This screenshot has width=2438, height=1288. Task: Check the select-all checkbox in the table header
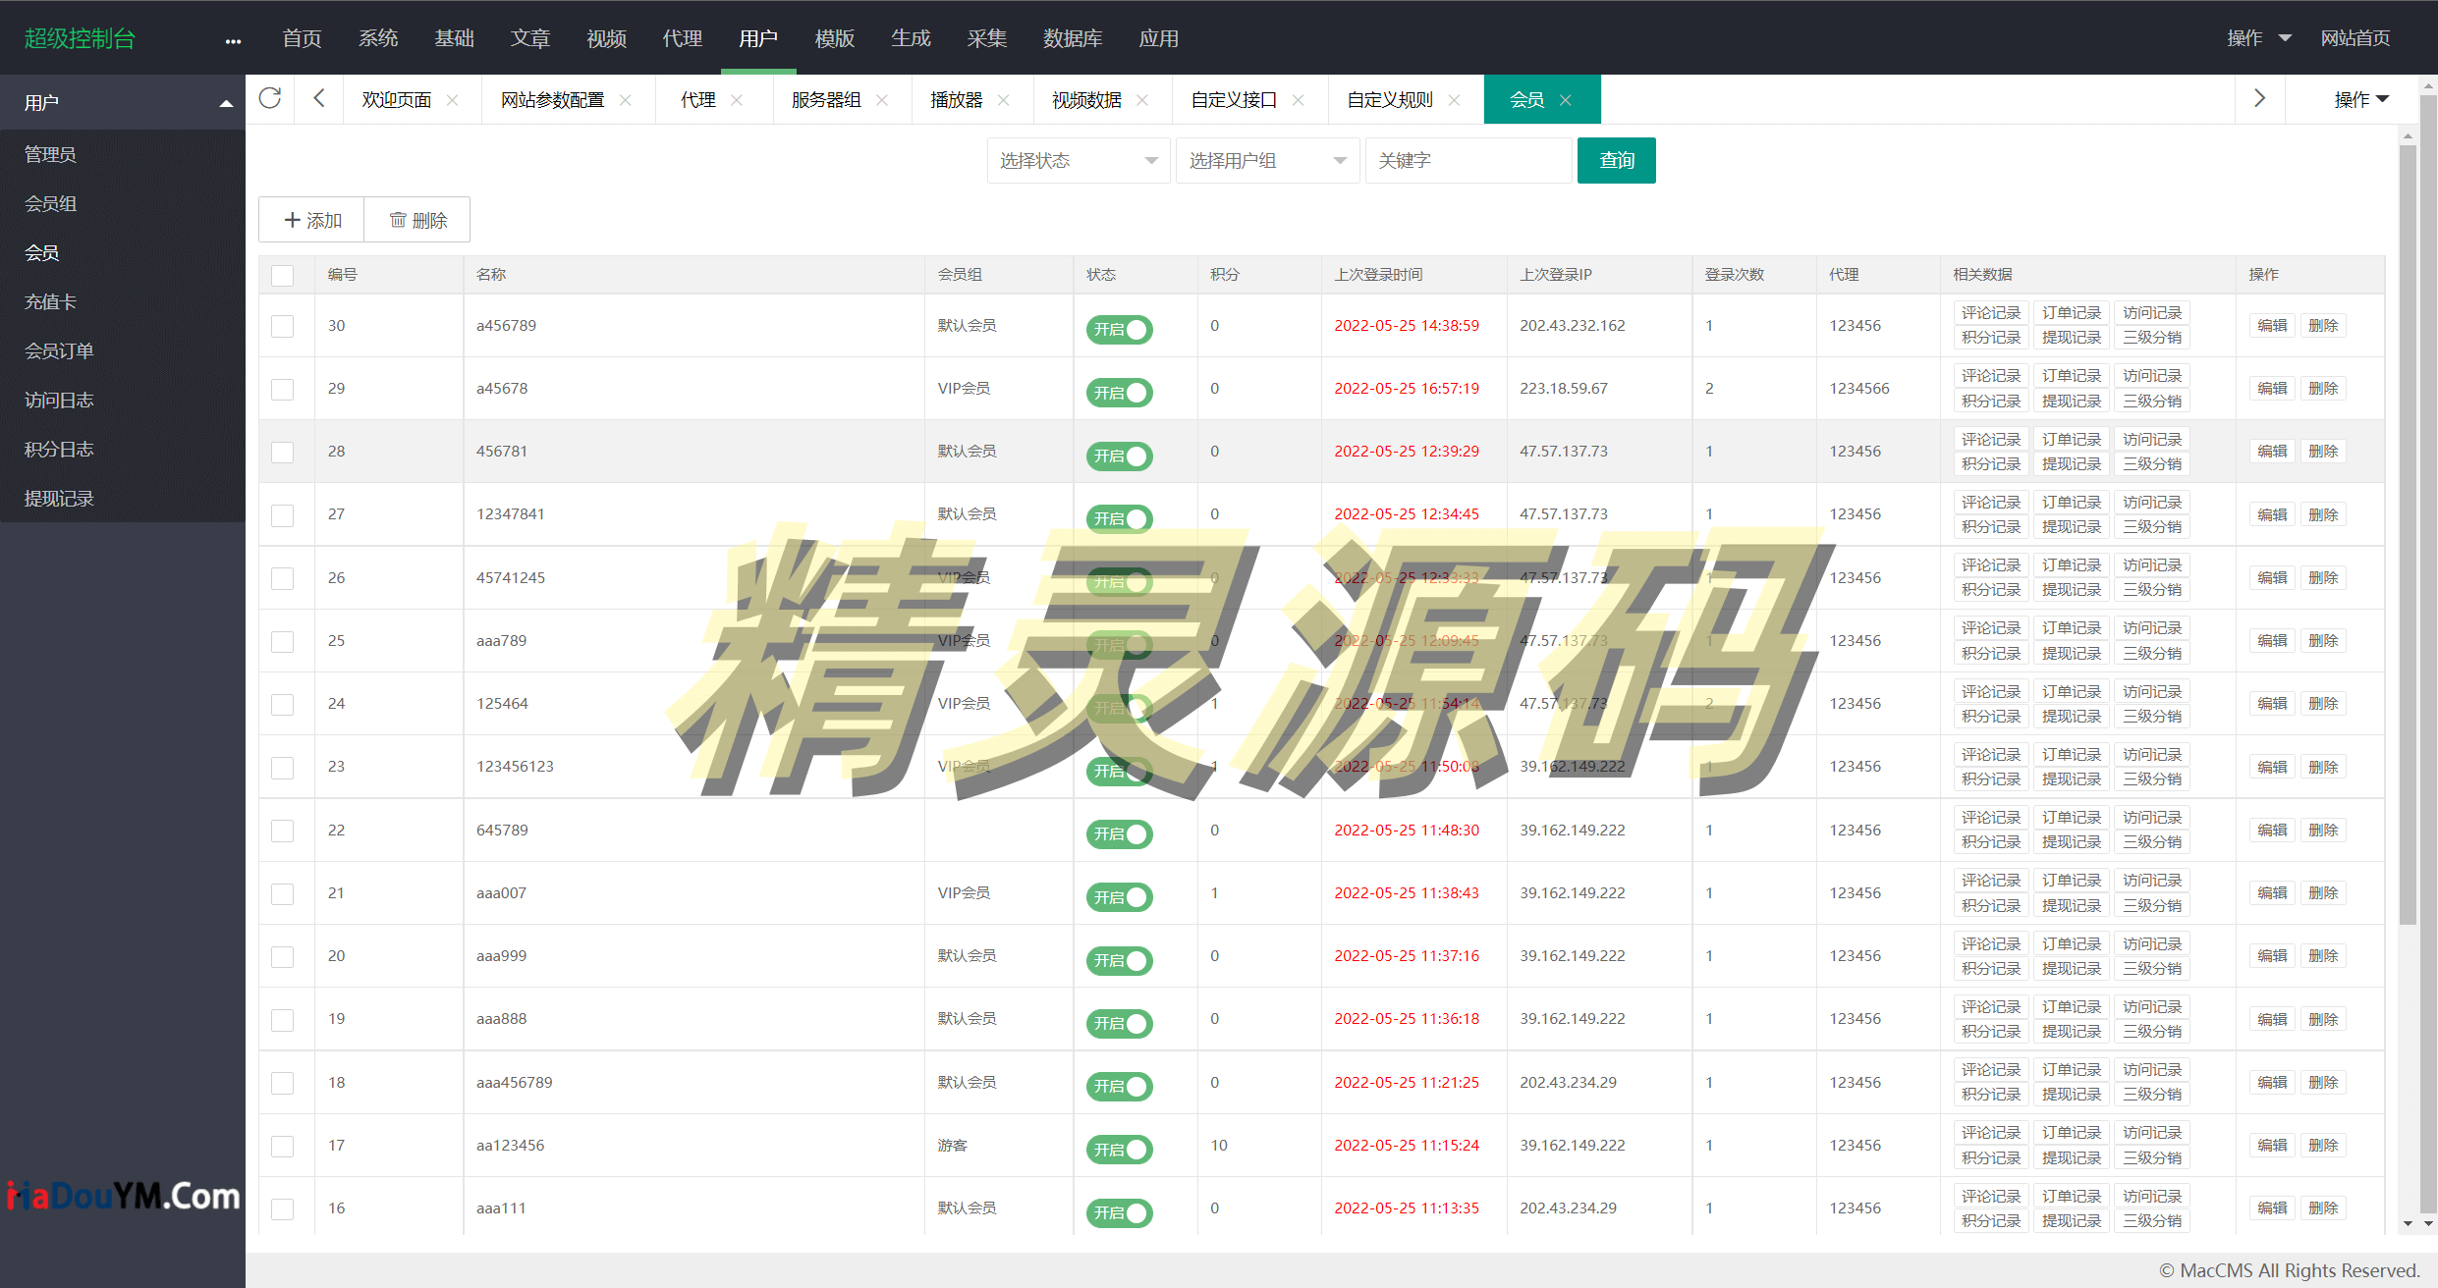click(283, 275)
